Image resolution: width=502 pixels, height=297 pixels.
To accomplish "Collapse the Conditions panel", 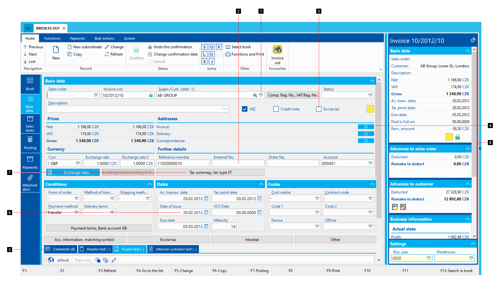I will (150, 184).
